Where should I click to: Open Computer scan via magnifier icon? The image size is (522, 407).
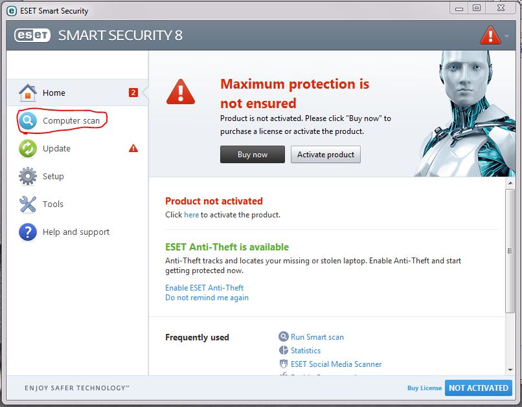pyautogui.click(x=28, y=121)
